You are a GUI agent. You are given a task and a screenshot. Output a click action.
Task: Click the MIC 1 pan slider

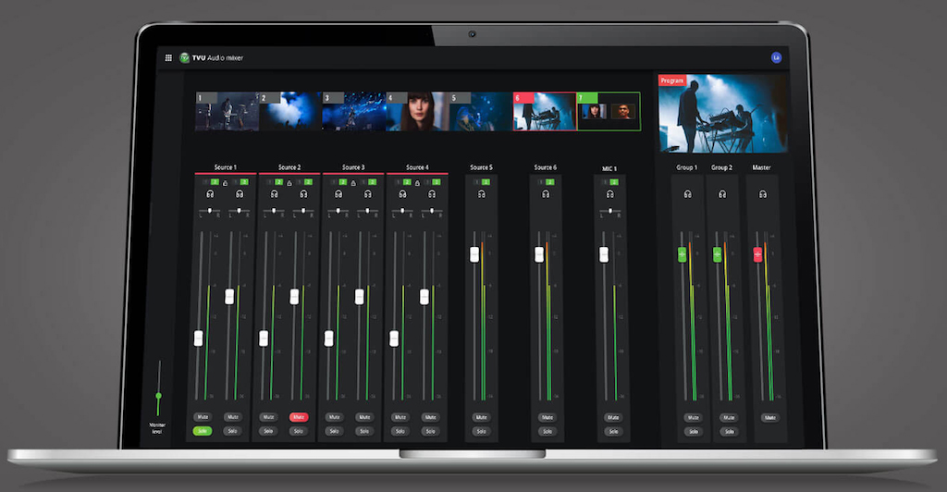(x=610, y=211)
